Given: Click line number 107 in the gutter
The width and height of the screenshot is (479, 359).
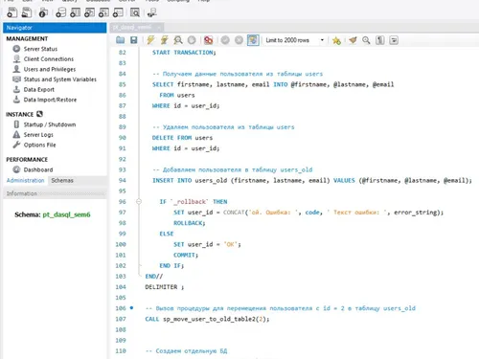Looking at the screenshot, I should [x=121, y=319].
